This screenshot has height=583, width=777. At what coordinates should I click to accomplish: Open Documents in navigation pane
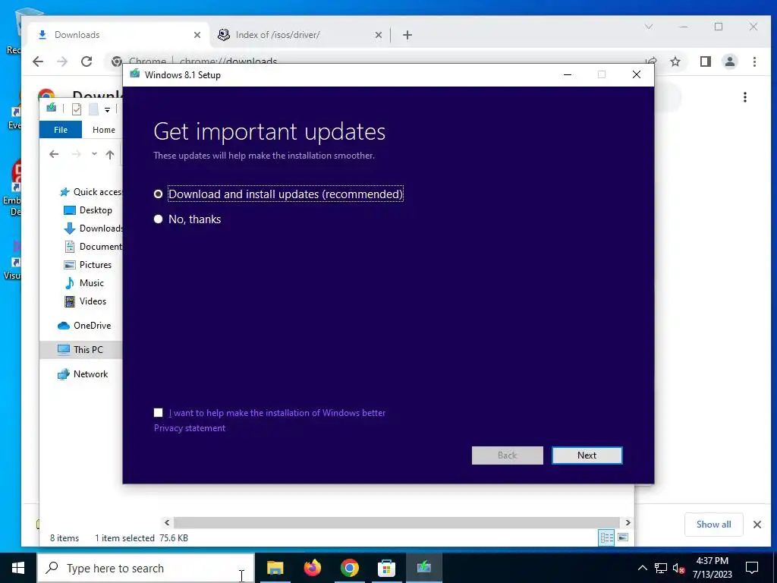[93, 247]
